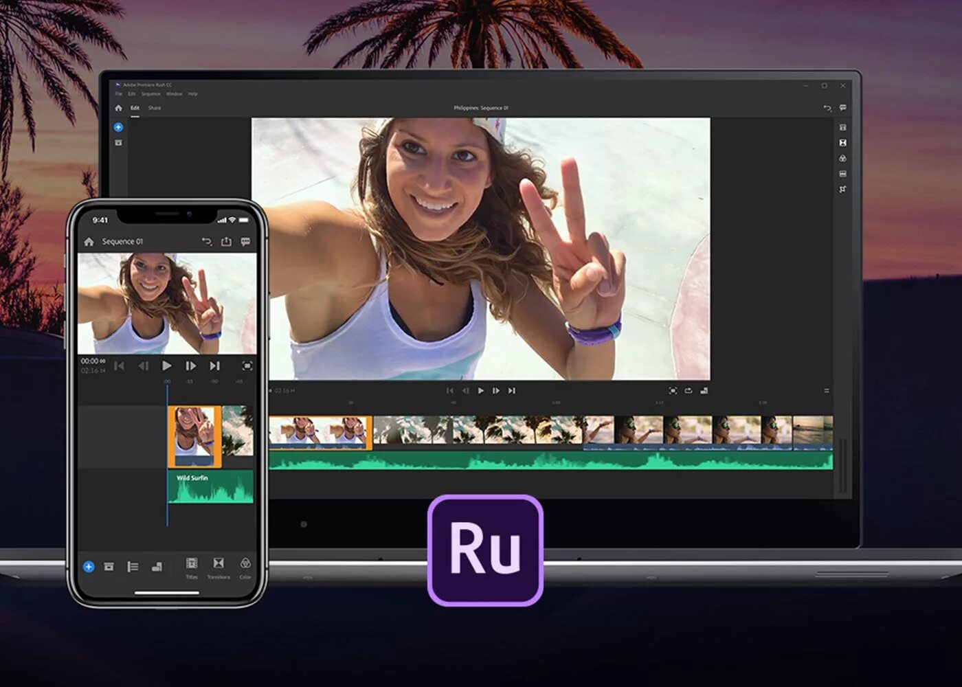Open the Sequence menu in Premiere Rush

[x=150, y=94]
